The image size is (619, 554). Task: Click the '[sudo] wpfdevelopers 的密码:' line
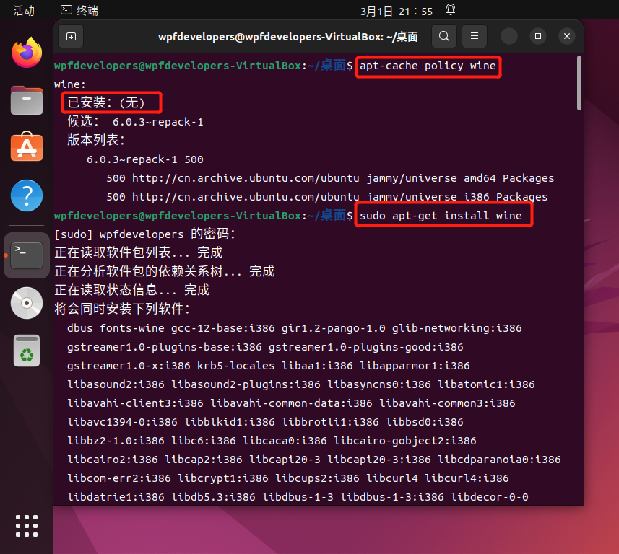145,234
